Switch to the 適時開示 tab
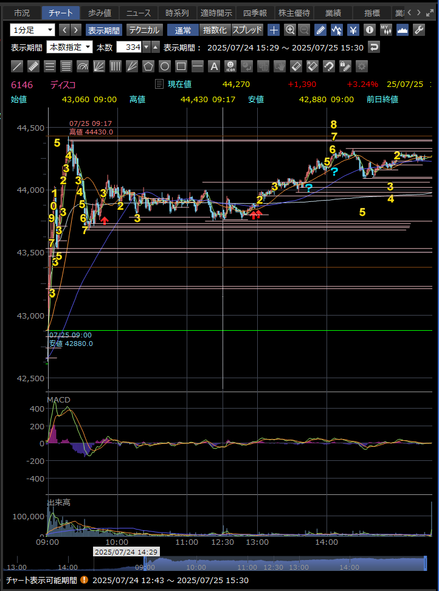The image size is (439, 591). pos(216,13)
